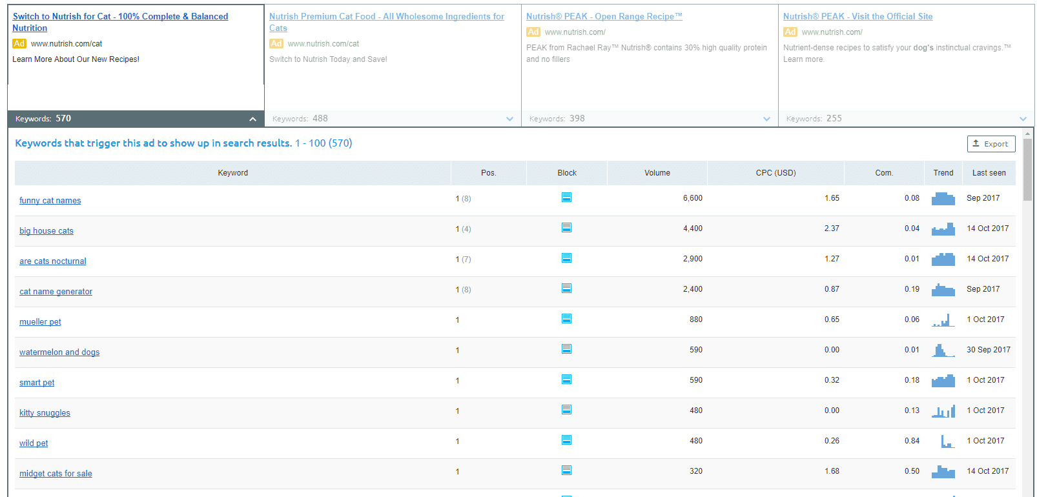Open keyword link midget cats for sale
The image size is (1037, 497).
pos(56,474)
